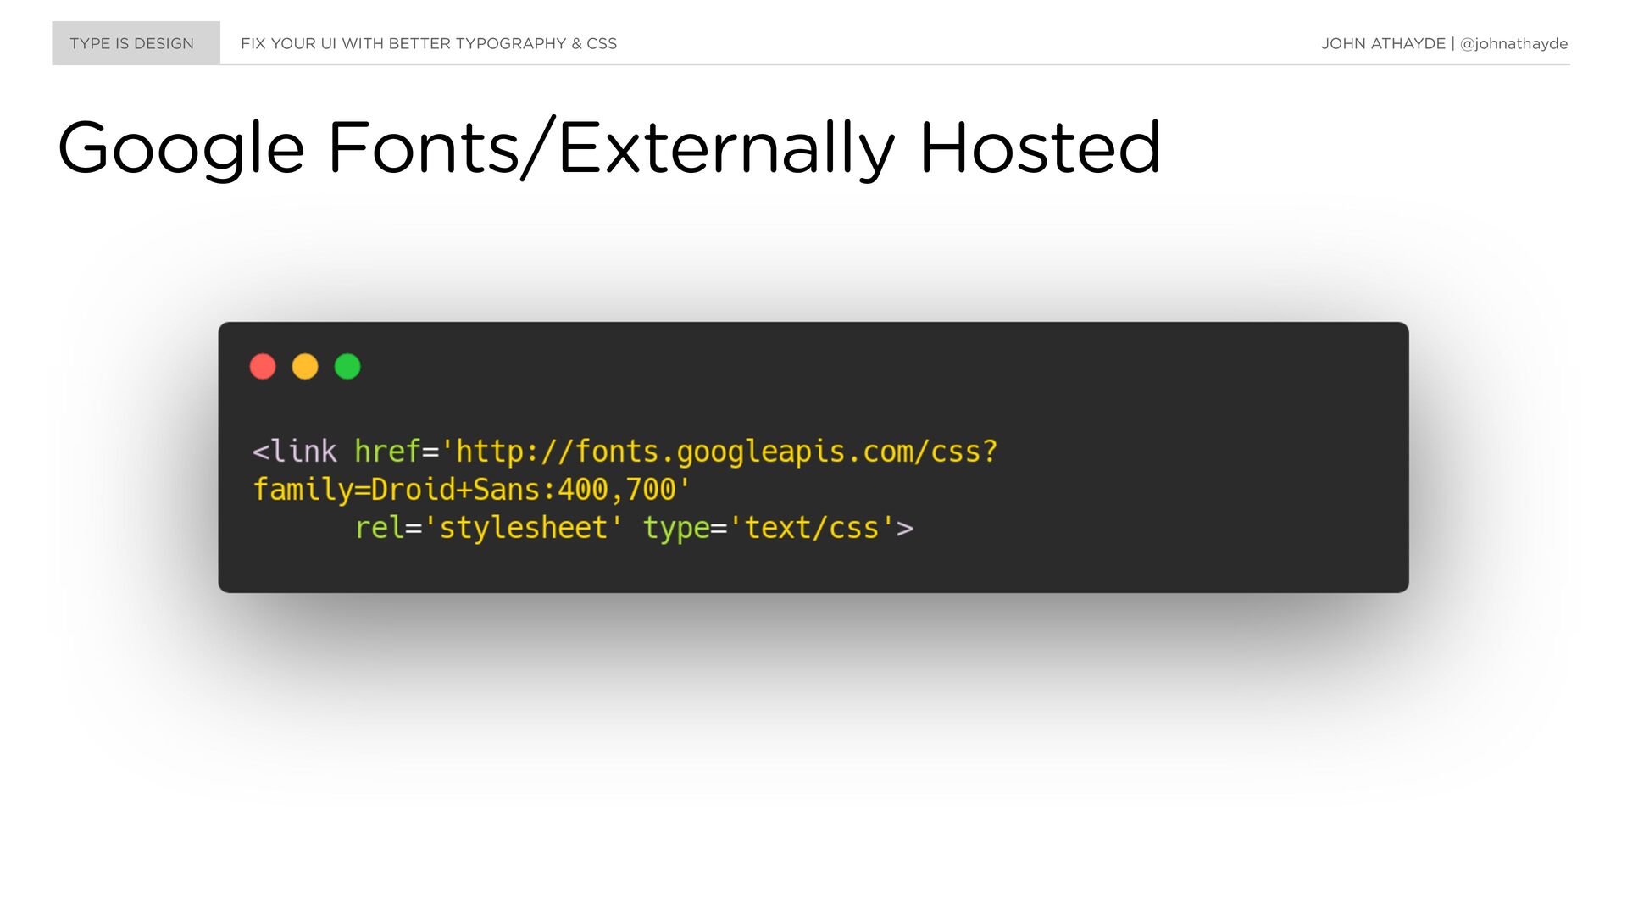Open the @johnathayde handle
The image size is (1627, 915).
pyautogui.click(x=1513, y=43)
